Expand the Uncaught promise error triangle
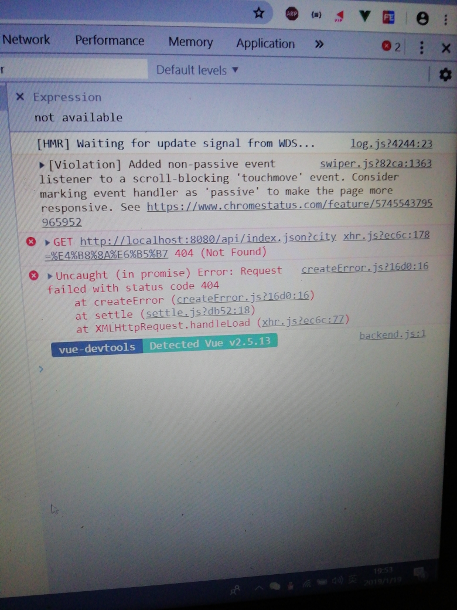457x610 pixels. [x=50, y=276]
